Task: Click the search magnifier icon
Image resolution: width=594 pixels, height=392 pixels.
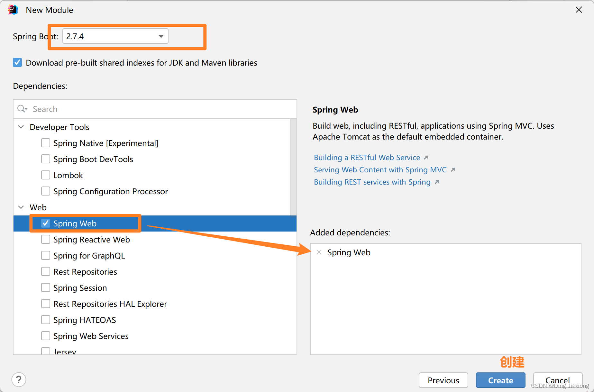Action: pos(22,109)
